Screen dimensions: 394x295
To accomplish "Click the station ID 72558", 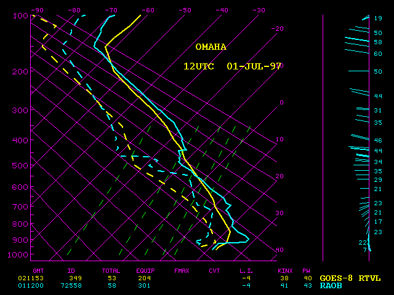I will [71, 285].
